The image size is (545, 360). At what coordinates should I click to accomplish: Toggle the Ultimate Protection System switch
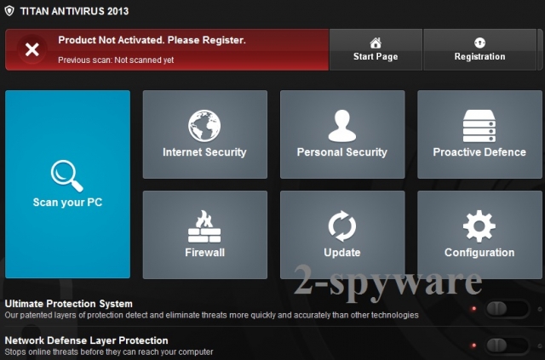[506, 309]
